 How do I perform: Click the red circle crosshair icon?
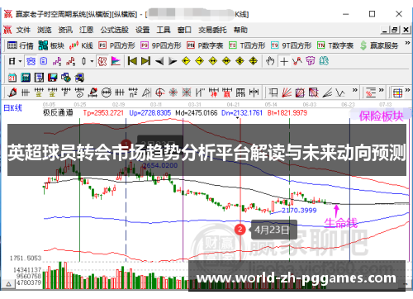tap(160, 93)
